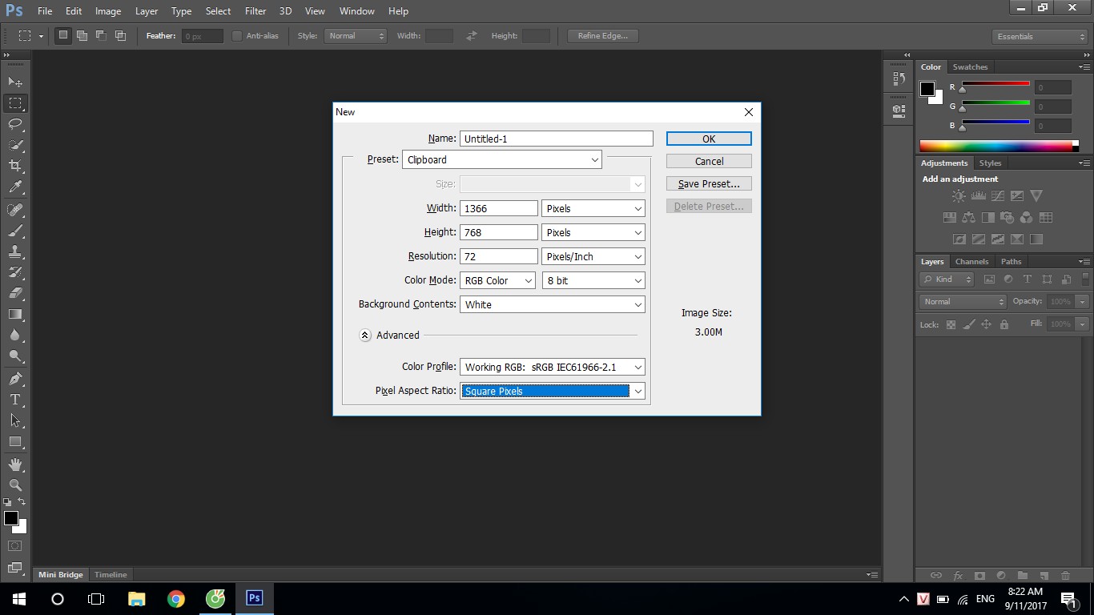Toggle the Anti-alias checkbox
The image size is (1094, 615).
[x=237, y=36]
